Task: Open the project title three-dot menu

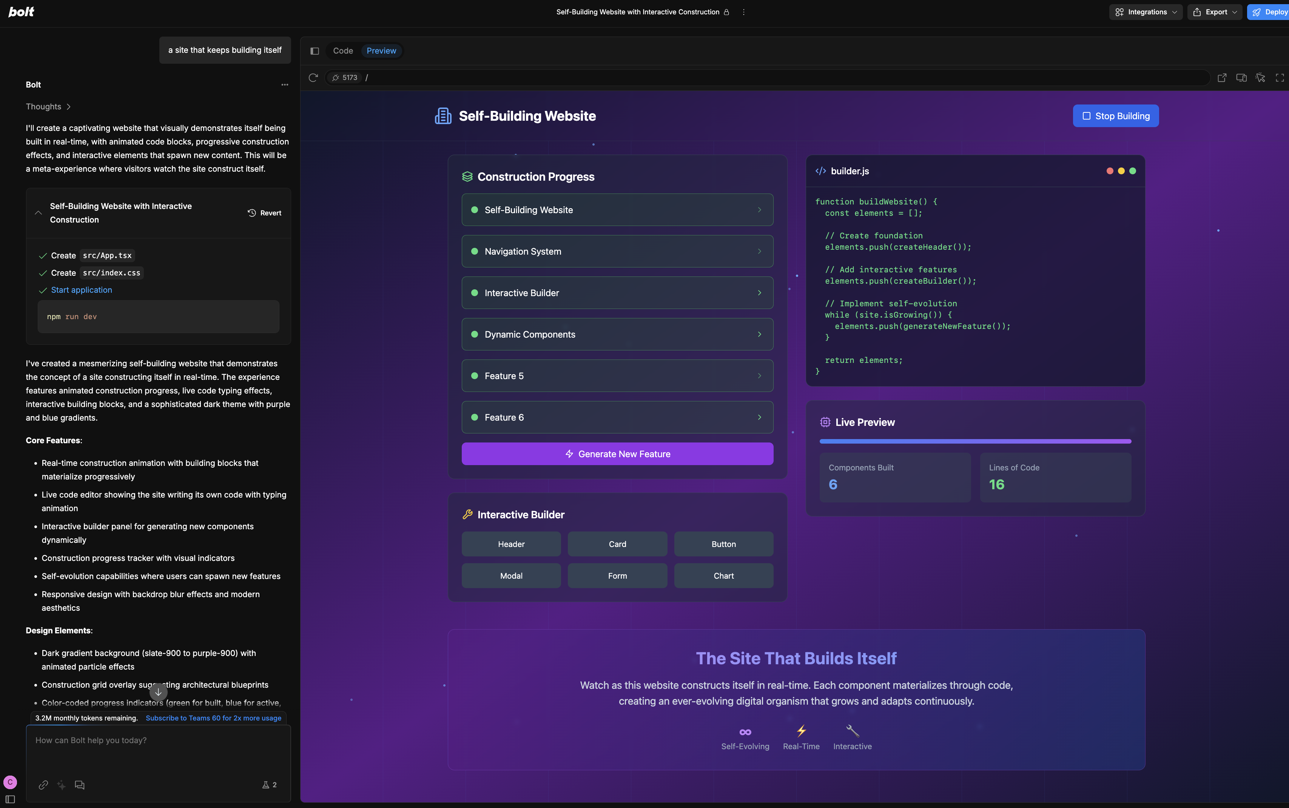Action: pos(743,12)
